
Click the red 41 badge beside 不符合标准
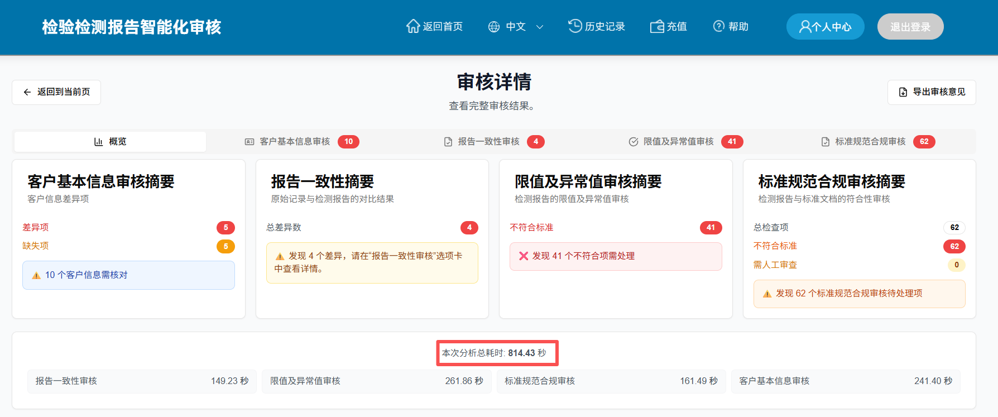coord(711,227)
